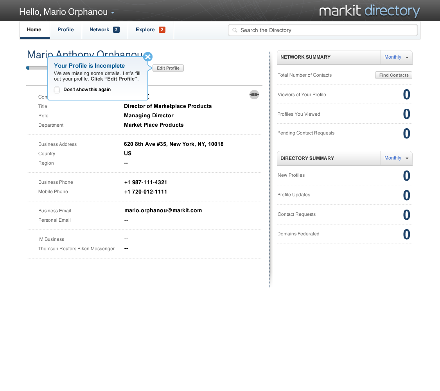Click Market Place Products department value

[154, 125]
